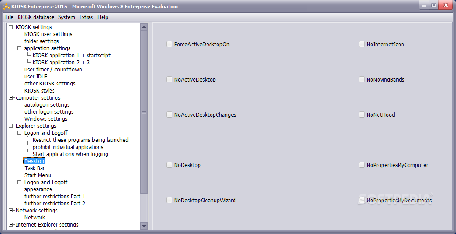Select appearance tree item

tap(38, 189)
